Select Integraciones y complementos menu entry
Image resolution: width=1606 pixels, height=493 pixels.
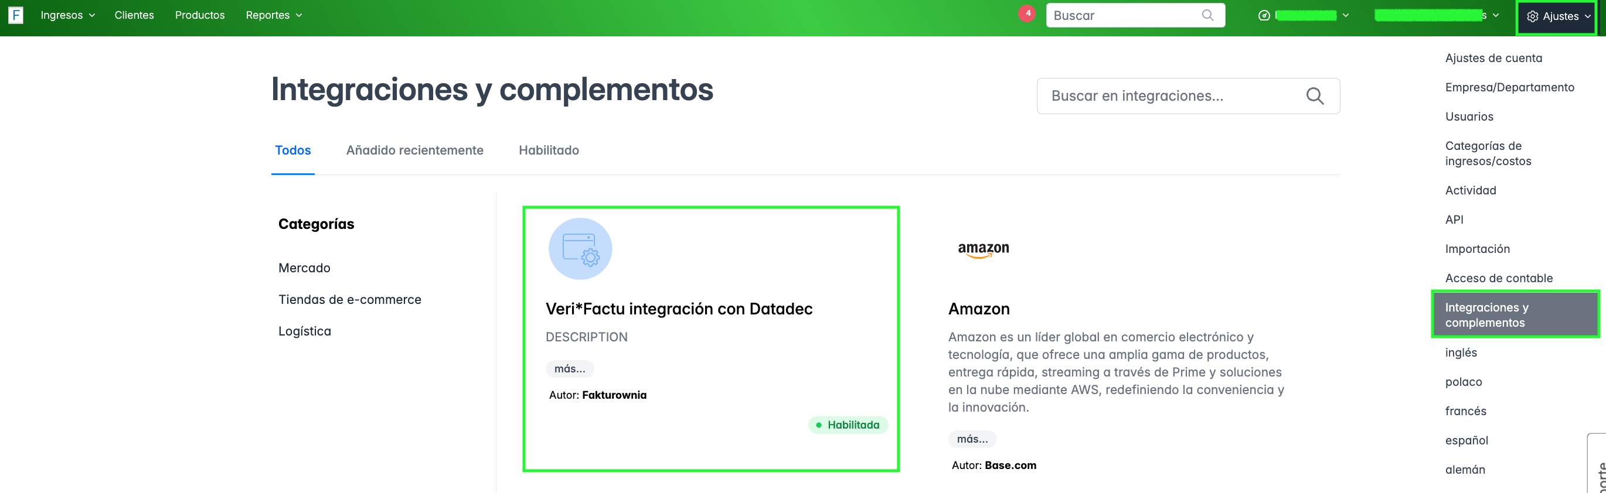(1515, 315)
